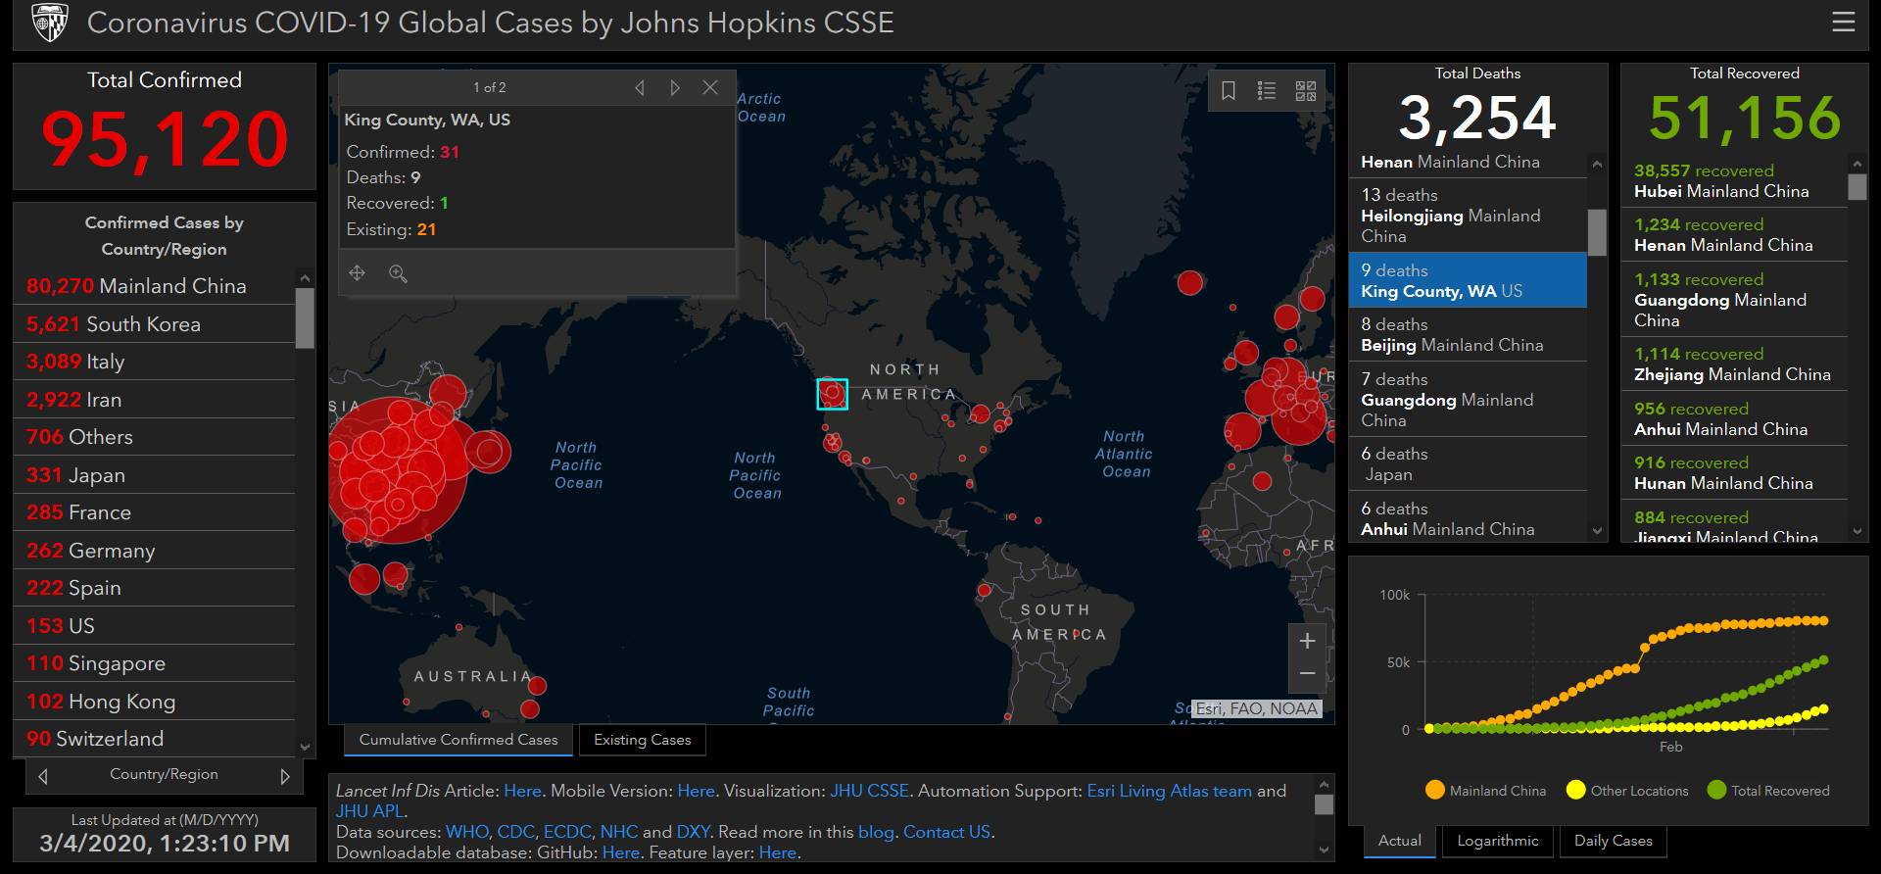Screen dimensions: 1881x874
Task: Click the Contact US link
Action: tap(946, 832)
